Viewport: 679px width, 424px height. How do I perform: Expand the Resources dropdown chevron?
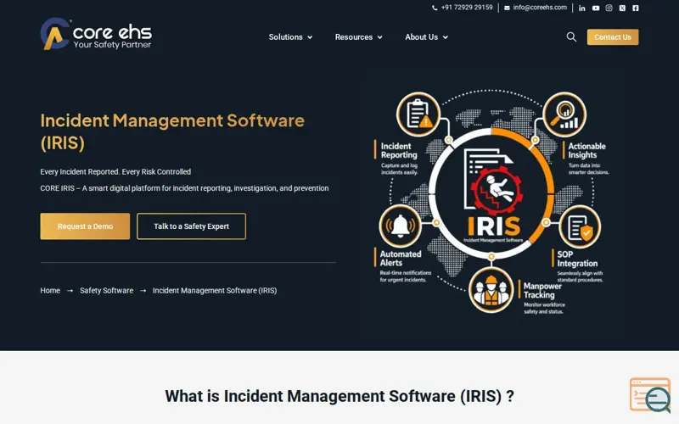379,37
